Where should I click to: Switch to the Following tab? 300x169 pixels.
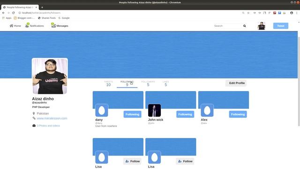(127, 84)
